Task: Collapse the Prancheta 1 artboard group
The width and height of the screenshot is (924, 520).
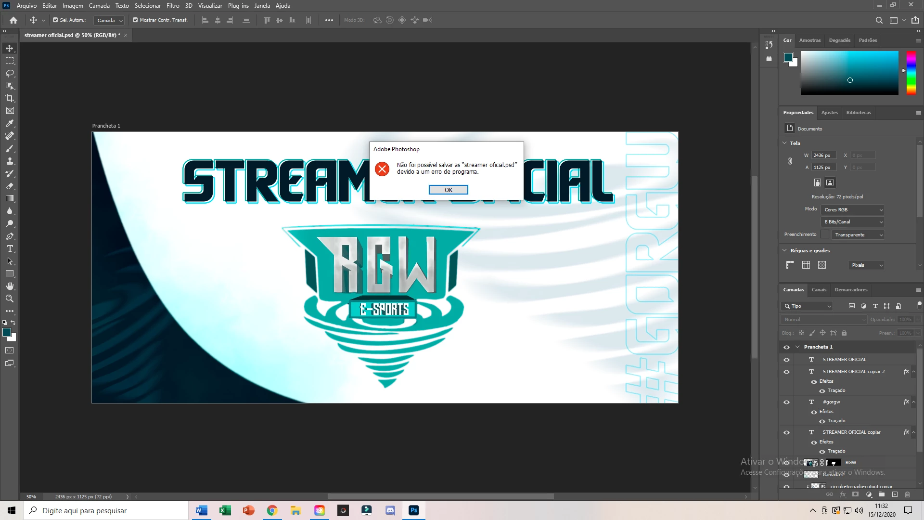Action: (797, 347)
